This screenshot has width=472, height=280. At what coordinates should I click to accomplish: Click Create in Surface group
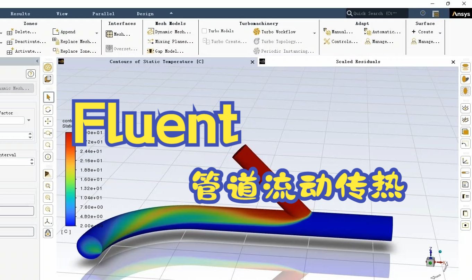click(422, 32)
